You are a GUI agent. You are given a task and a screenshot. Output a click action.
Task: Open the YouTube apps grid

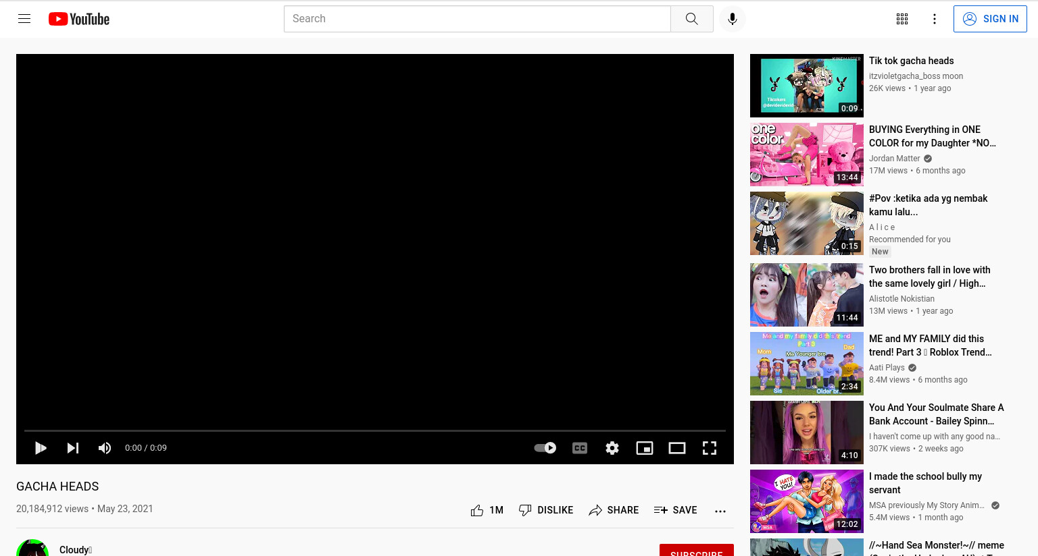(902, 19)
